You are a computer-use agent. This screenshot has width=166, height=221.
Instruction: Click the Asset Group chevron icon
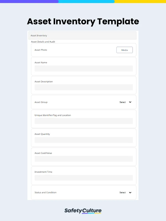pyautogui.click(x=130, y=102)
